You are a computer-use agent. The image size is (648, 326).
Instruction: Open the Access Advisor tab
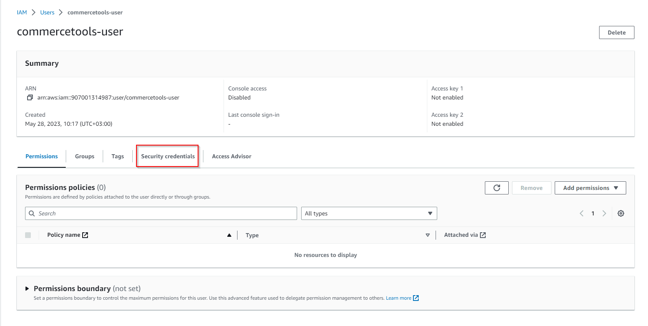coord(231,156)
